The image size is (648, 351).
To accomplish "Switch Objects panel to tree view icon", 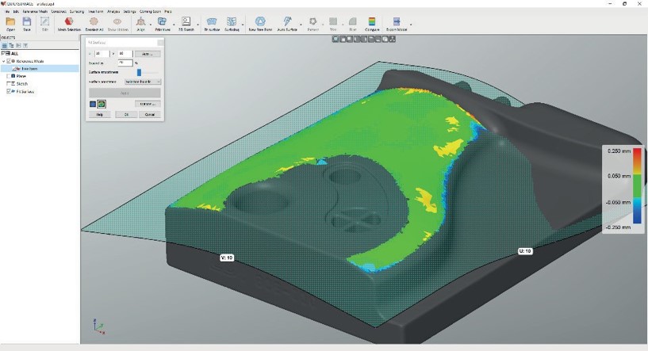I will pyautogui.click(x=12, y=45).
